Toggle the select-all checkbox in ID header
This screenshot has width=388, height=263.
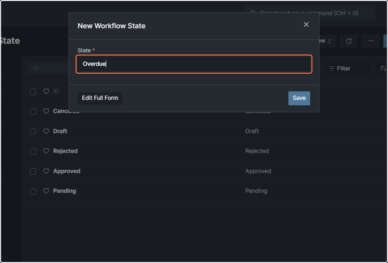pyautogui.click(x=33, y=92)
